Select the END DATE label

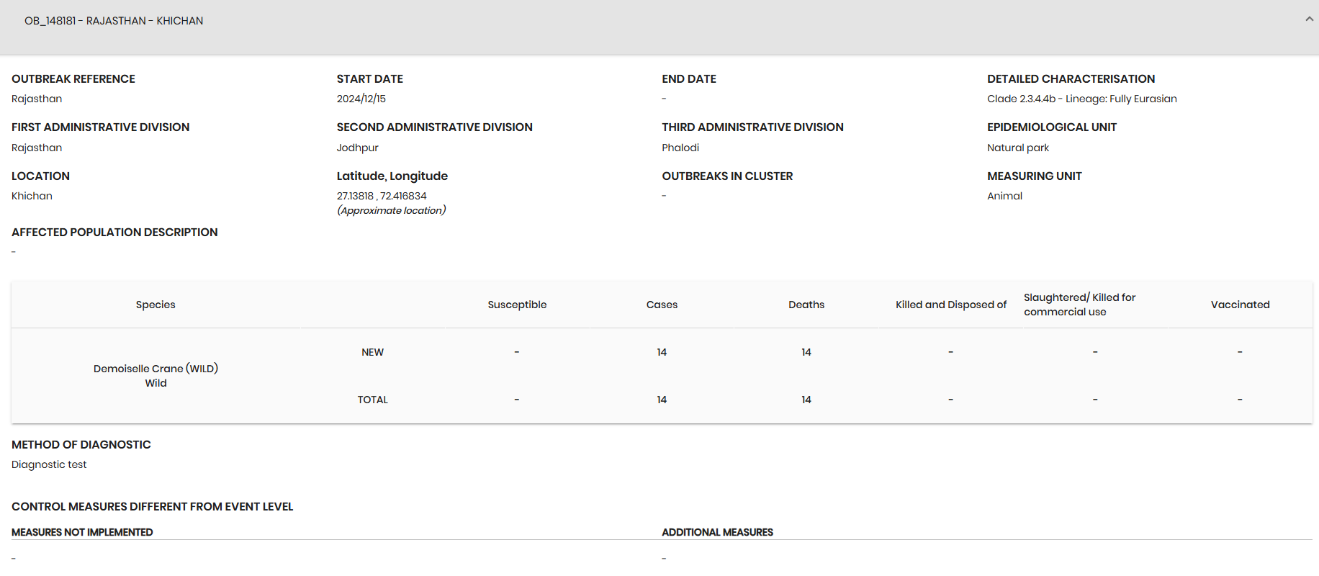click(689, 79)
